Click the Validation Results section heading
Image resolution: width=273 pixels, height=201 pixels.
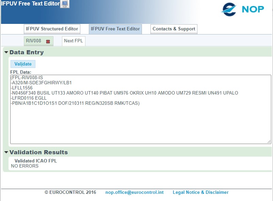click(x=39, y=152)
